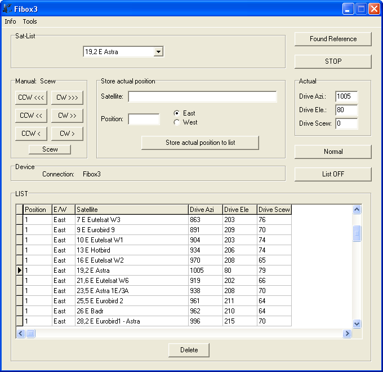The height and width of the screenshot is (372, 383).
Task: Toggle the List OFF button
Action: 333,174
